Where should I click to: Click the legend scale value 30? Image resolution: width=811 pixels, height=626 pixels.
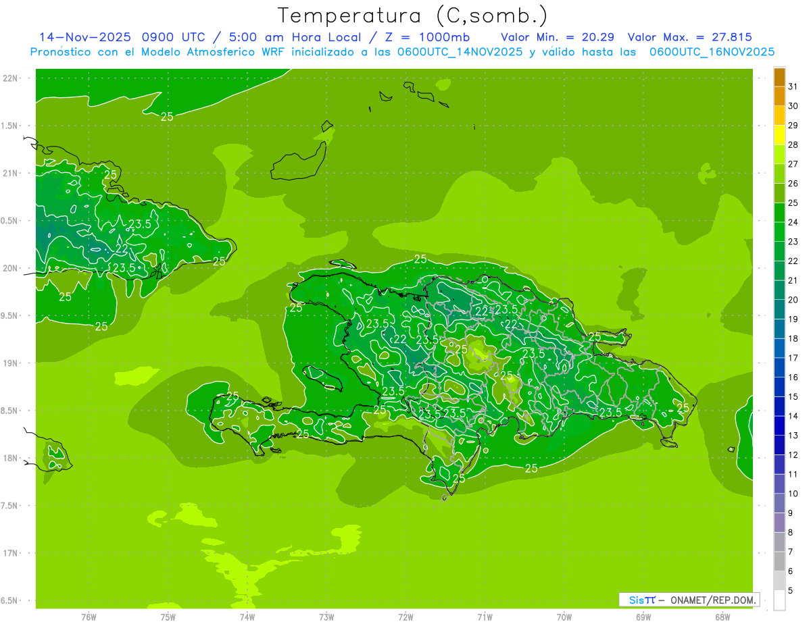(x=793, y=106)
